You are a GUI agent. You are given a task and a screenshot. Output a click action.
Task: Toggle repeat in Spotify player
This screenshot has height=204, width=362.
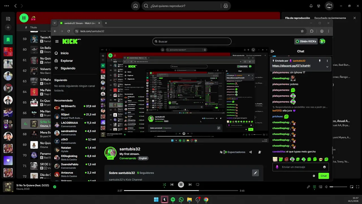(198, 185)
